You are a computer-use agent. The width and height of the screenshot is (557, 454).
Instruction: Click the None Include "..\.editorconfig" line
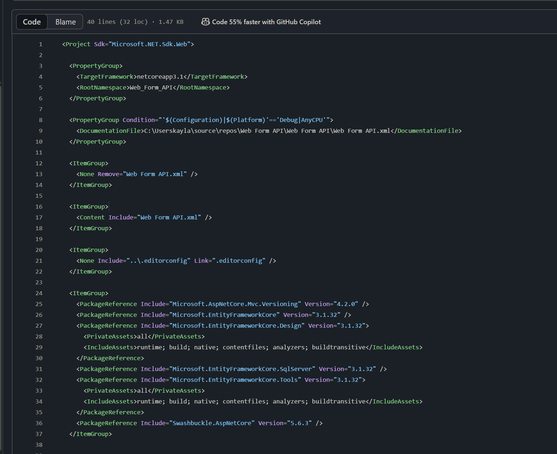pos(176,261)
